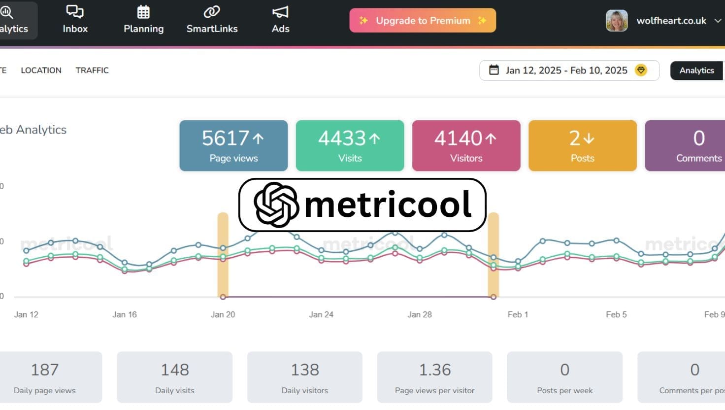Select the Page views metric card
The height and width of the screenshot is (410, 725).
pyautogui.click(x=233, y=146)
